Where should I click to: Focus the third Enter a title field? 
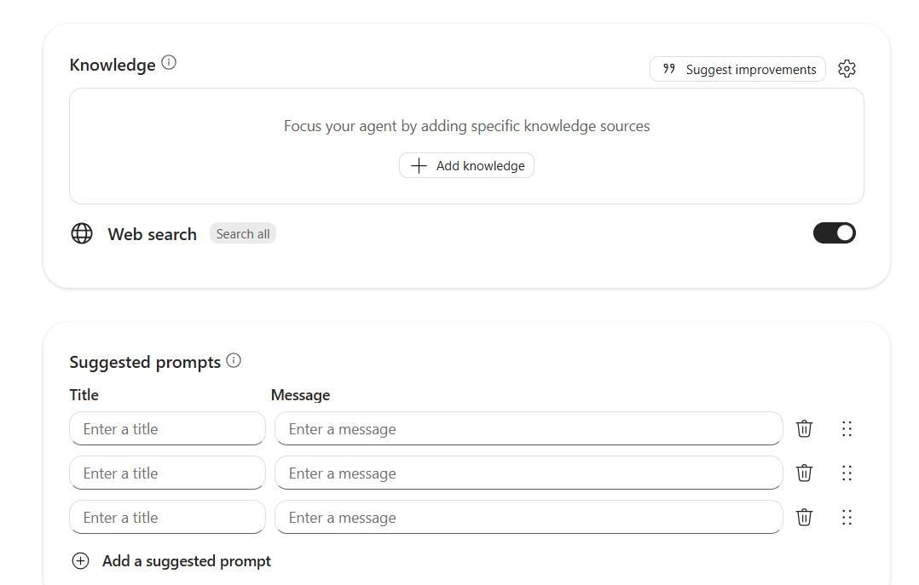(168, 517)
